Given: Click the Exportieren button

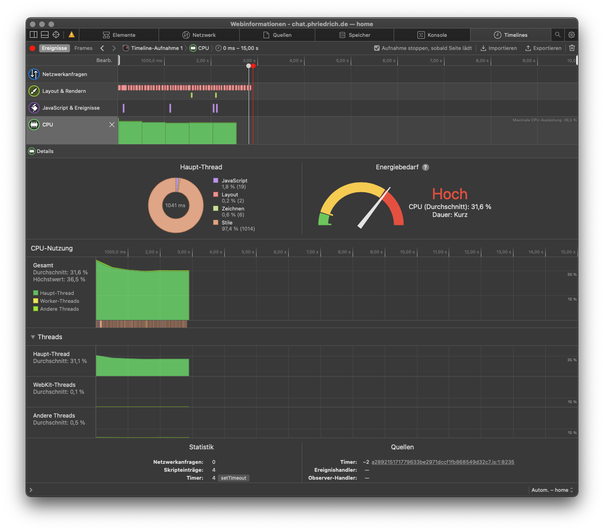Looking at the screenshot, I should 543,48.
